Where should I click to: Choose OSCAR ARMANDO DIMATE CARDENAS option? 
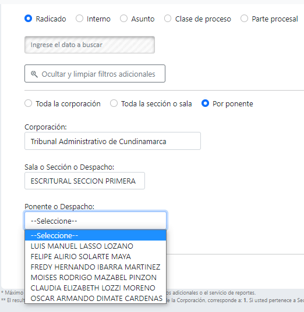coord(96,298)
